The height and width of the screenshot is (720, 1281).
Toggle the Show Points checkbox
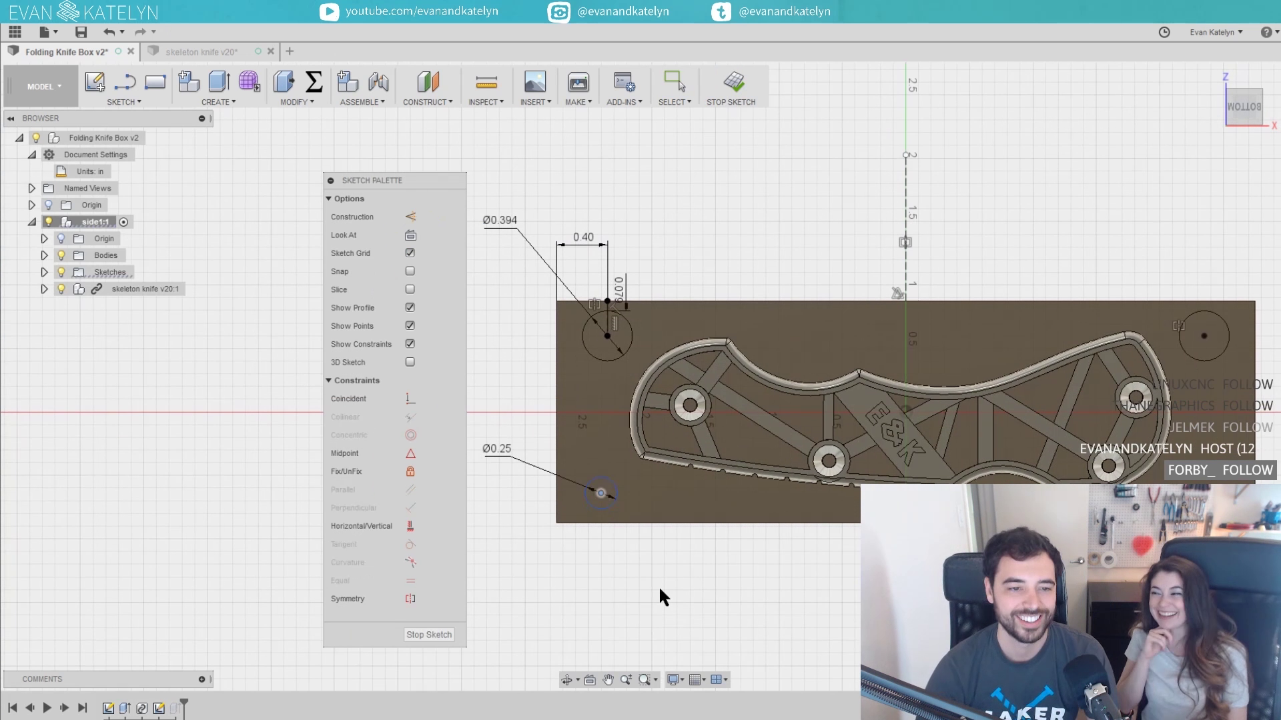coord(410,325)
